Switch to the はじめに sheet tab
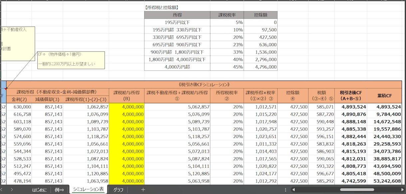Image resolution: width=406 pixels, height=194 pixels. pyautogui.click(x=40, y=190)
